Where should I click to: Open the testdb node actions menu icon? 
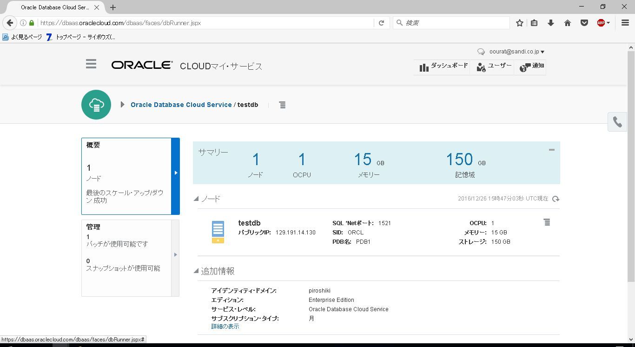[547, 222]
